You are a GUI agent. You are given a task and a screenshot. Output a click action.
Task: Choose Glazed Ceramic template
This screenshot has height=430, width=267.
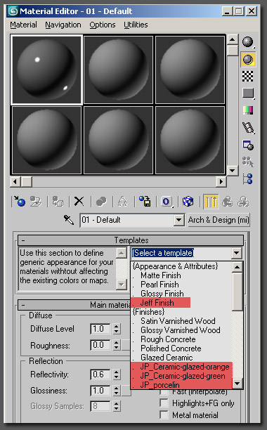[167, 358]
